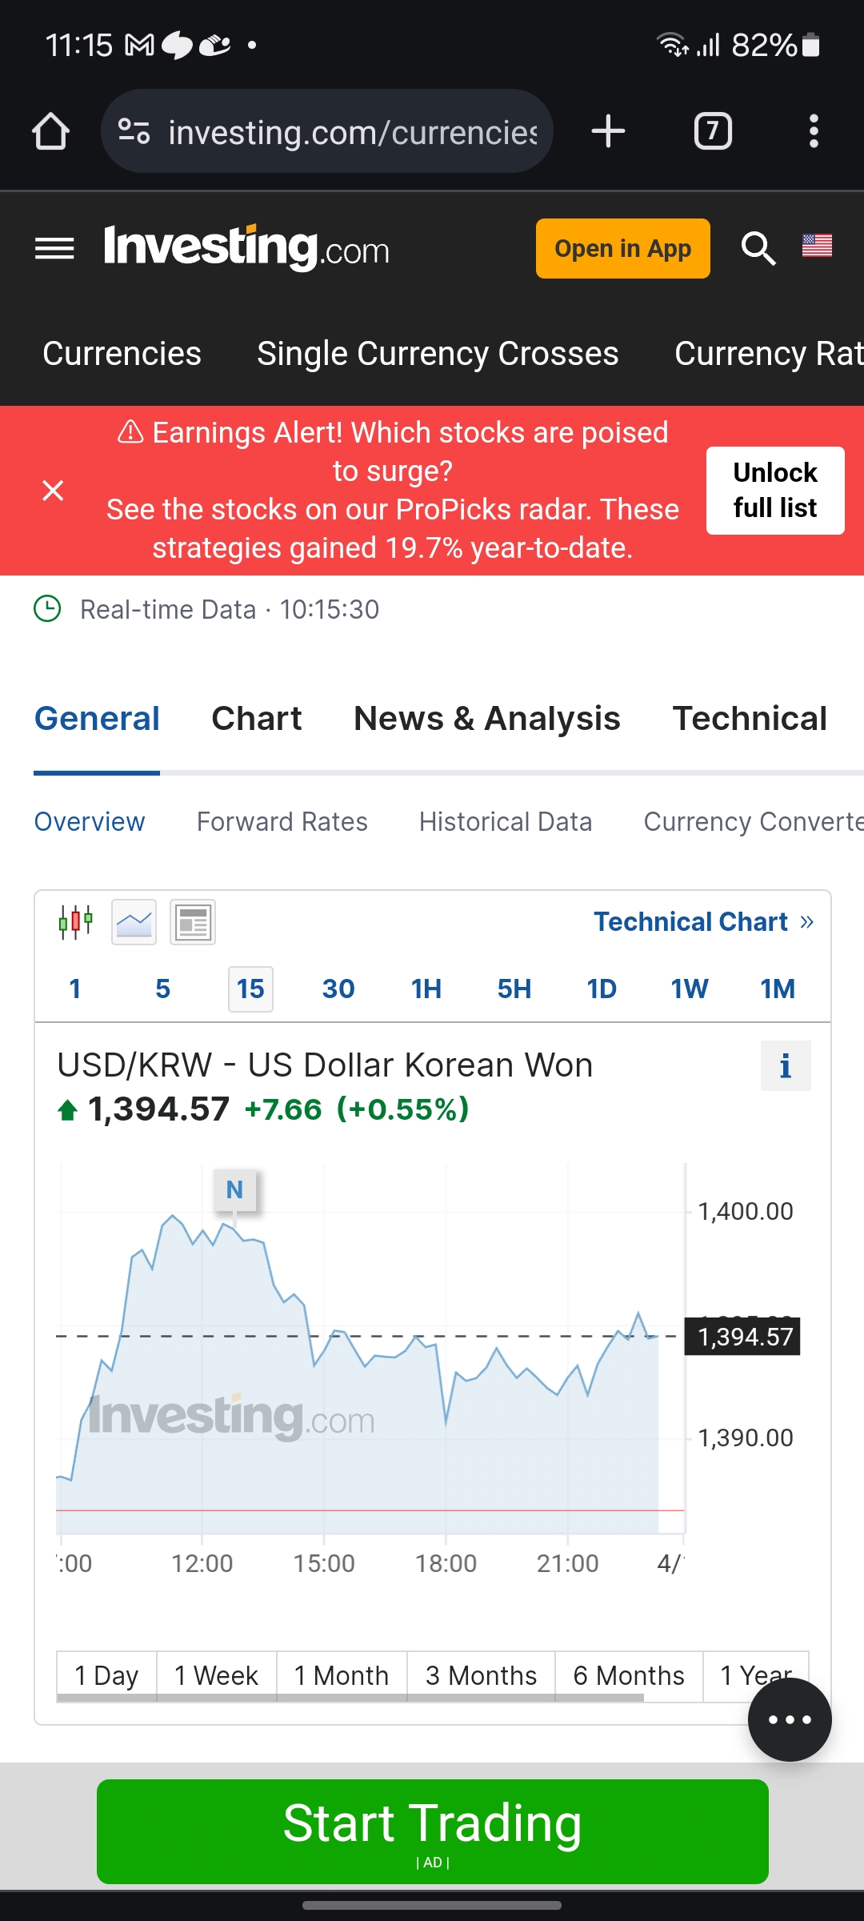
Task: Open the hamburger navigation menu
Action: click(x=54, y=249)
